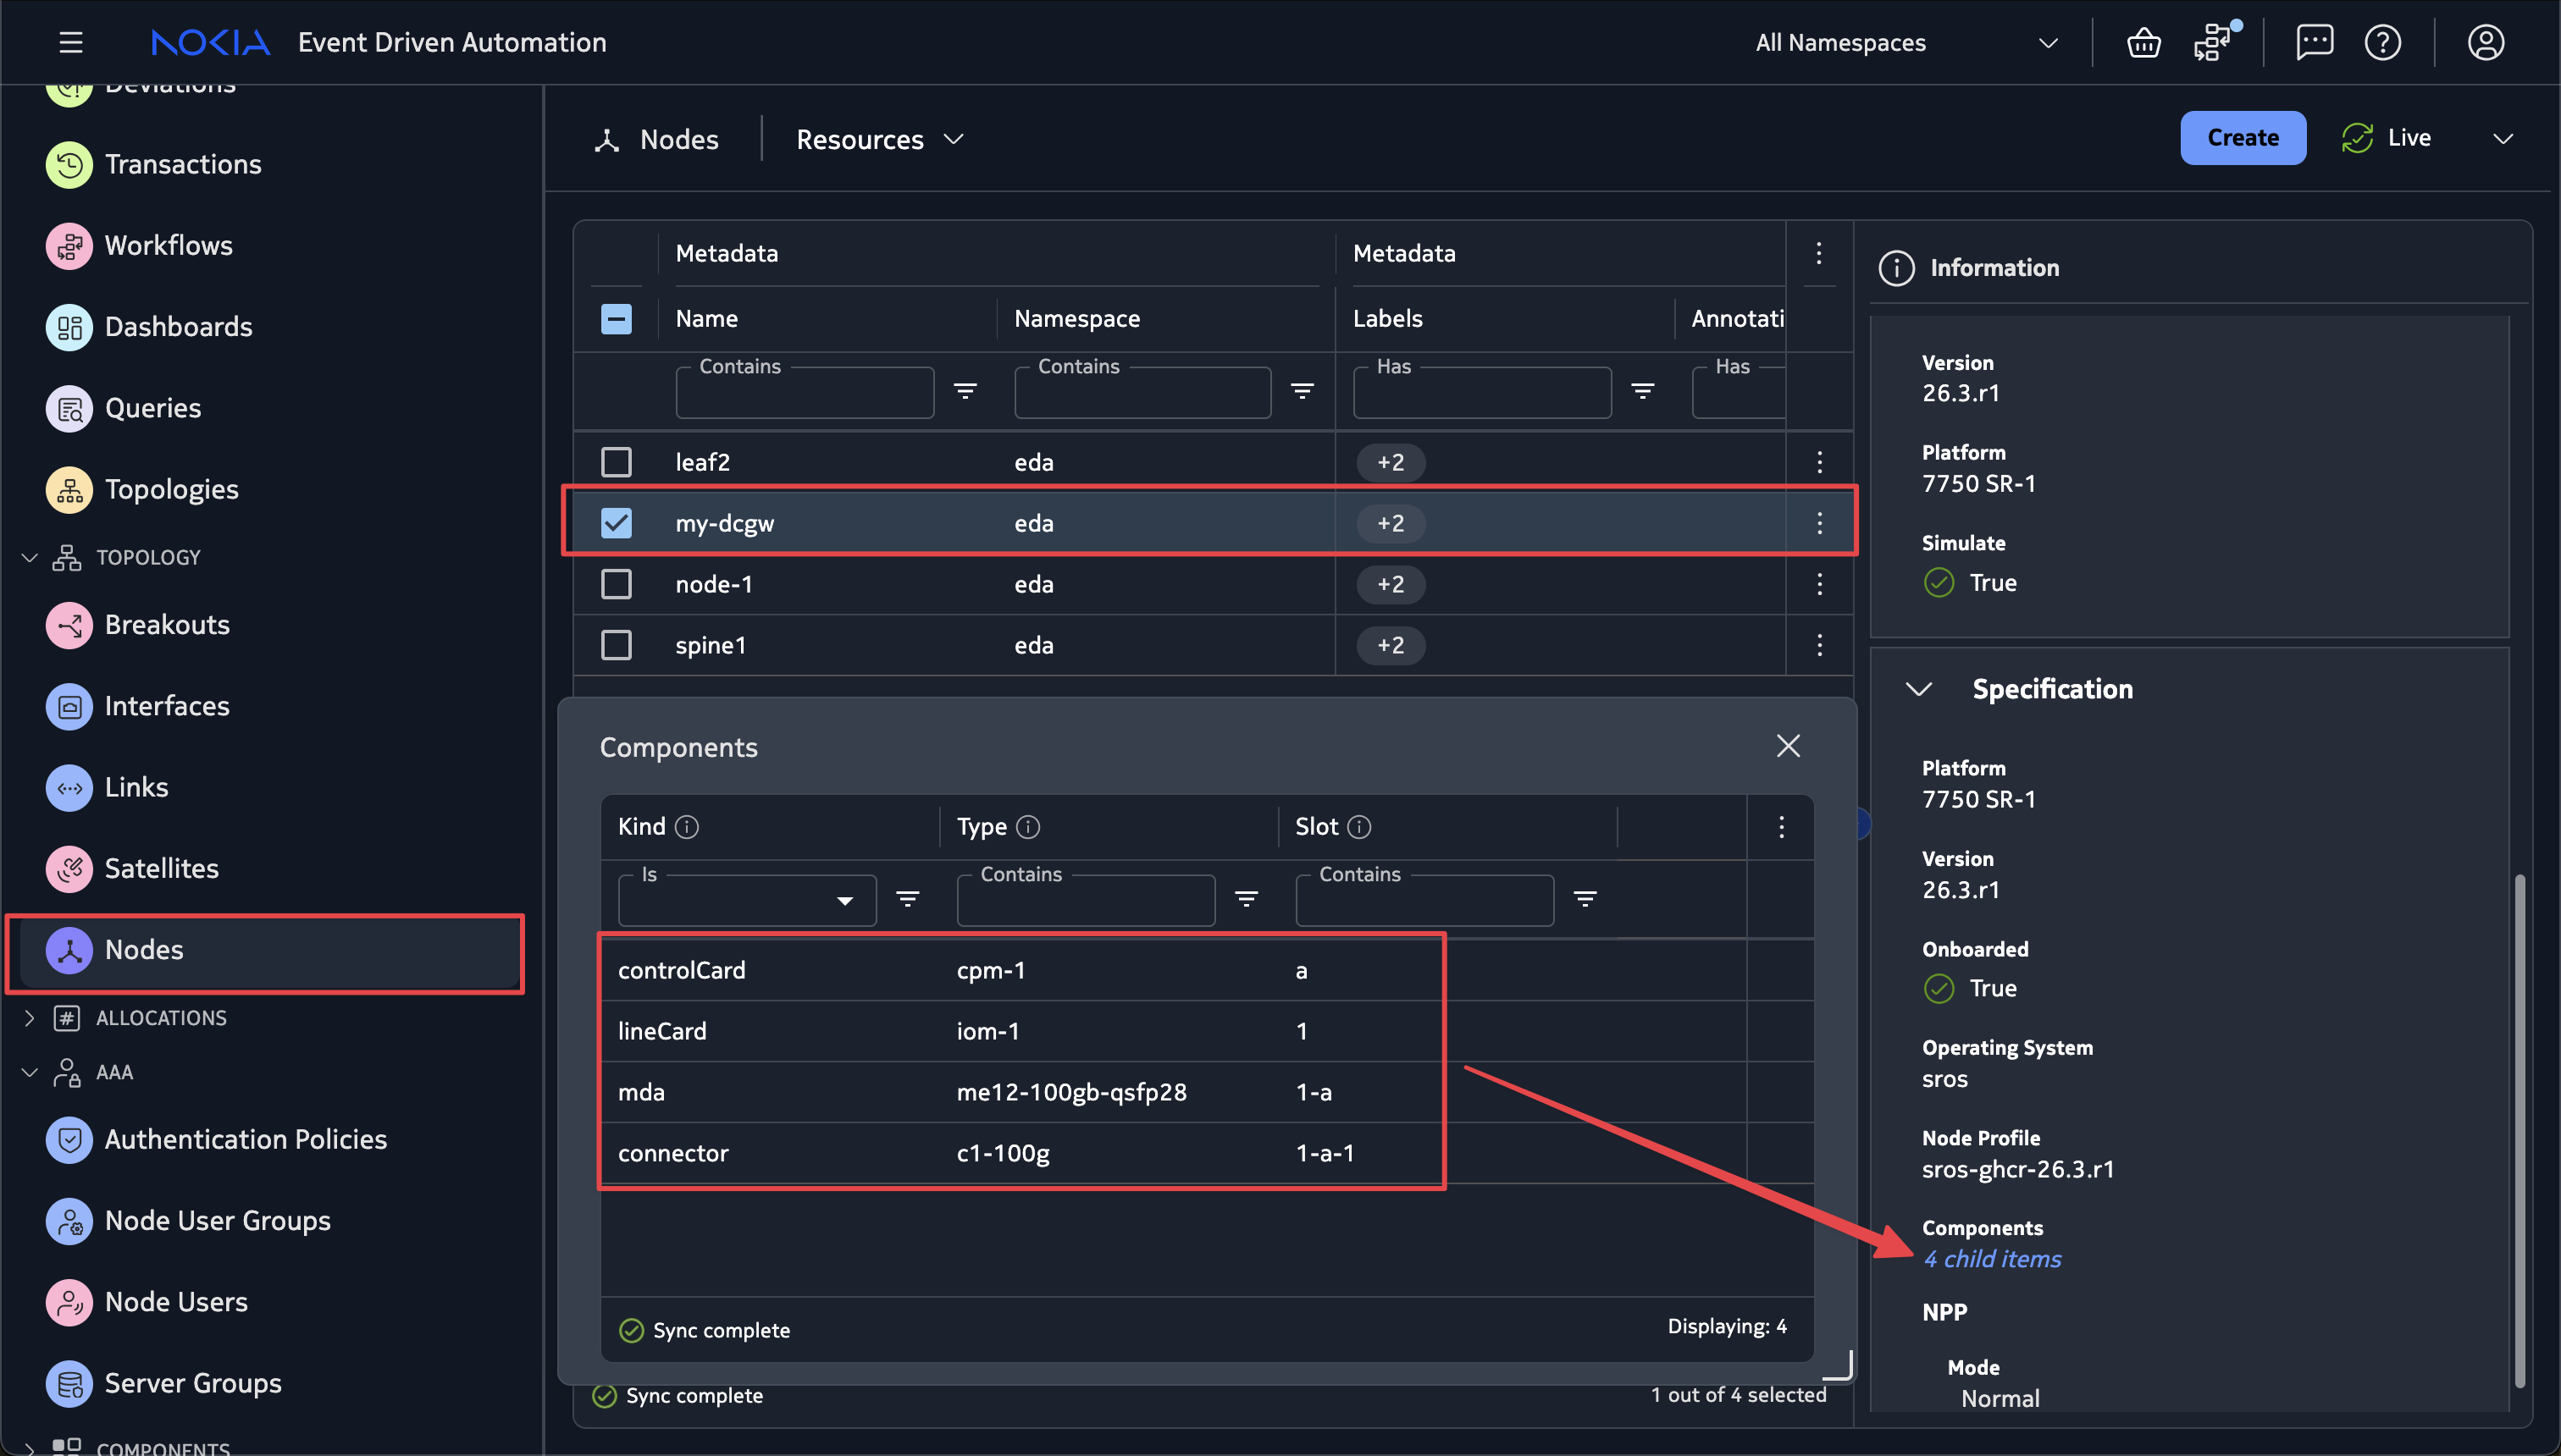The width and height of the screenshot is (2561, 1456).
Task: Click the Name 'Contains' filter field
Action: pos(805,392)
